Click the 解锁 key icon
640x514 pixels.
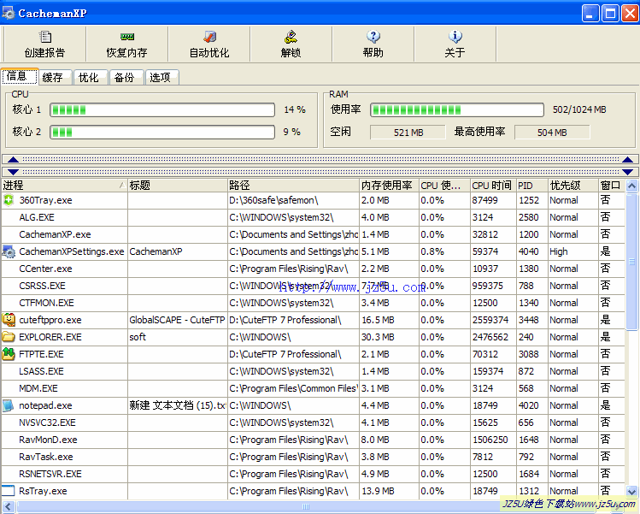tap(291, 37)
